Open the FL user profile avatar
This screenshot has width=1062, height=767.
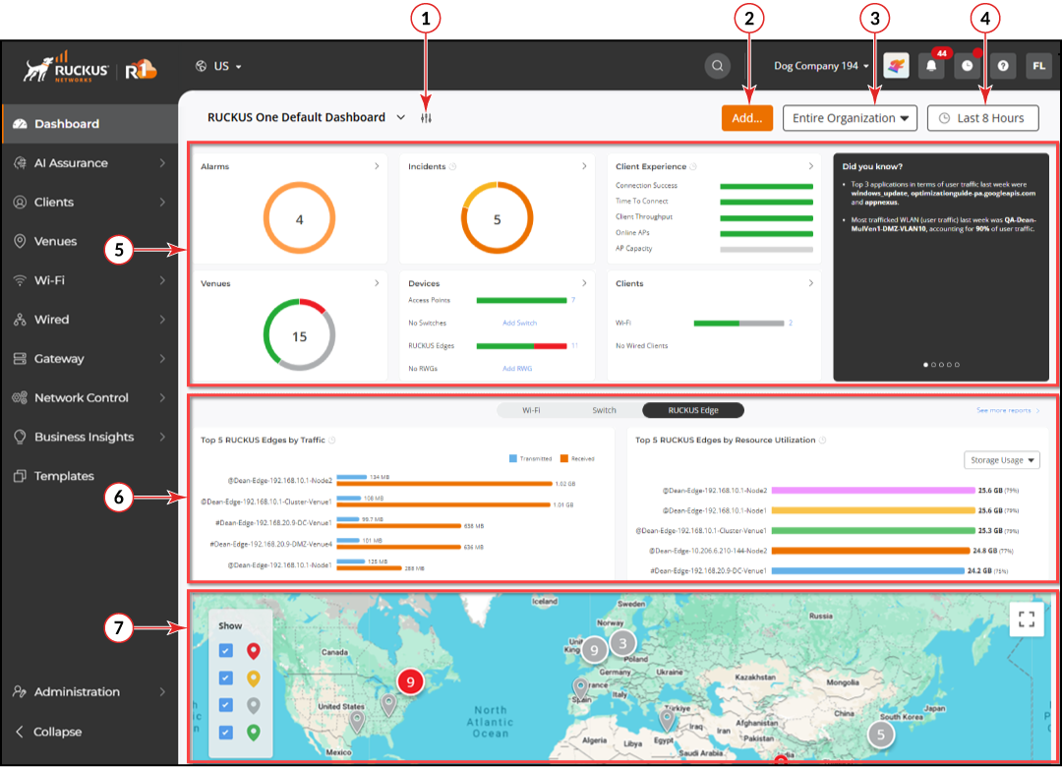pyautogui.click(x=1038, y=66)
